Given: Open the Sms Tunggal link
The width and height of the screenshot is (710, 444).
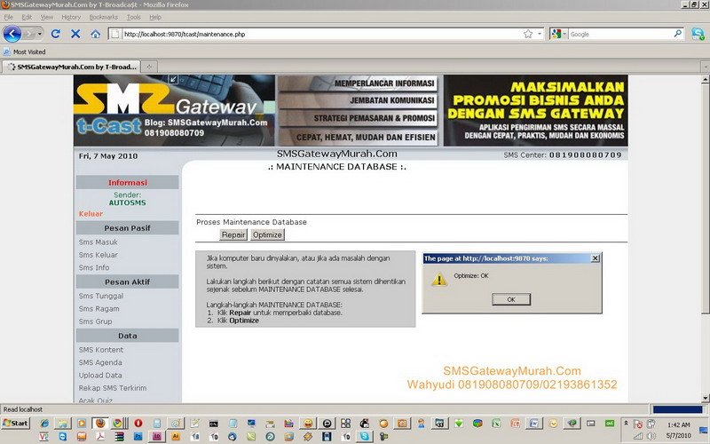Looking at the screenshot, I should coord(101,296).
